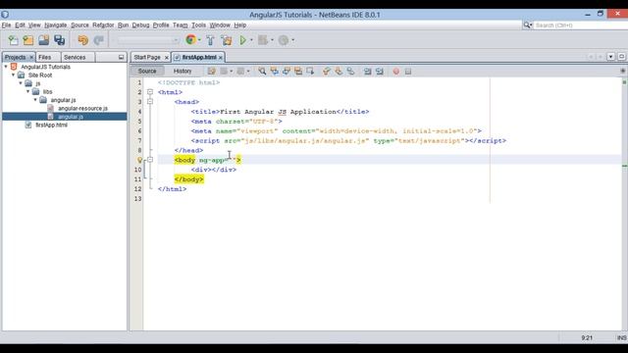628x353 pixels.
Task: Close the Start Page tab
Action: tap(167, 58)
